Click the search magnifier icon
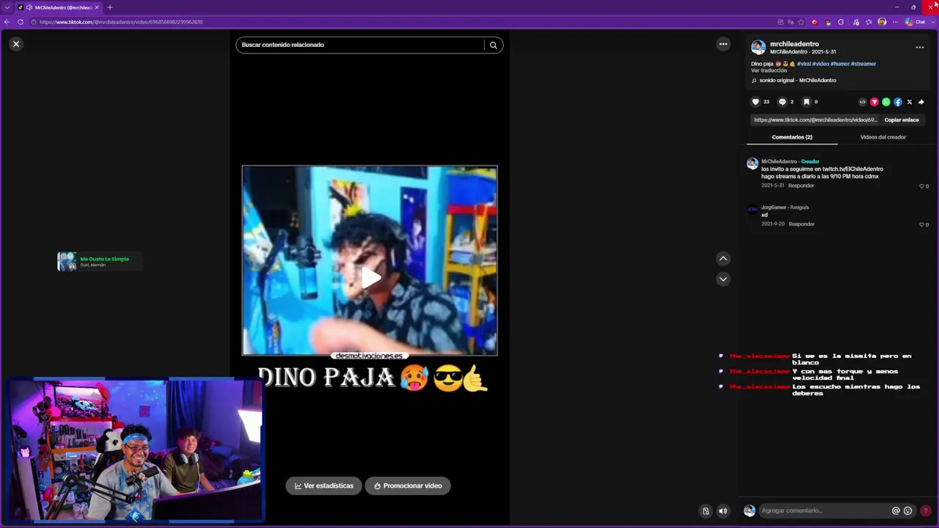 (x=493, y=45)
